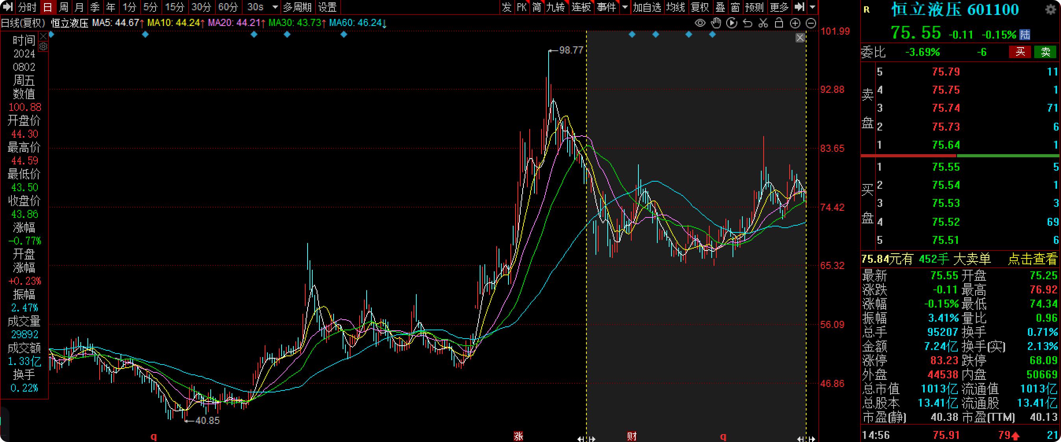Screen dimensions: 1061x442
Task: Open the 复权 adjustment option
Action: (x=700, y=7)
